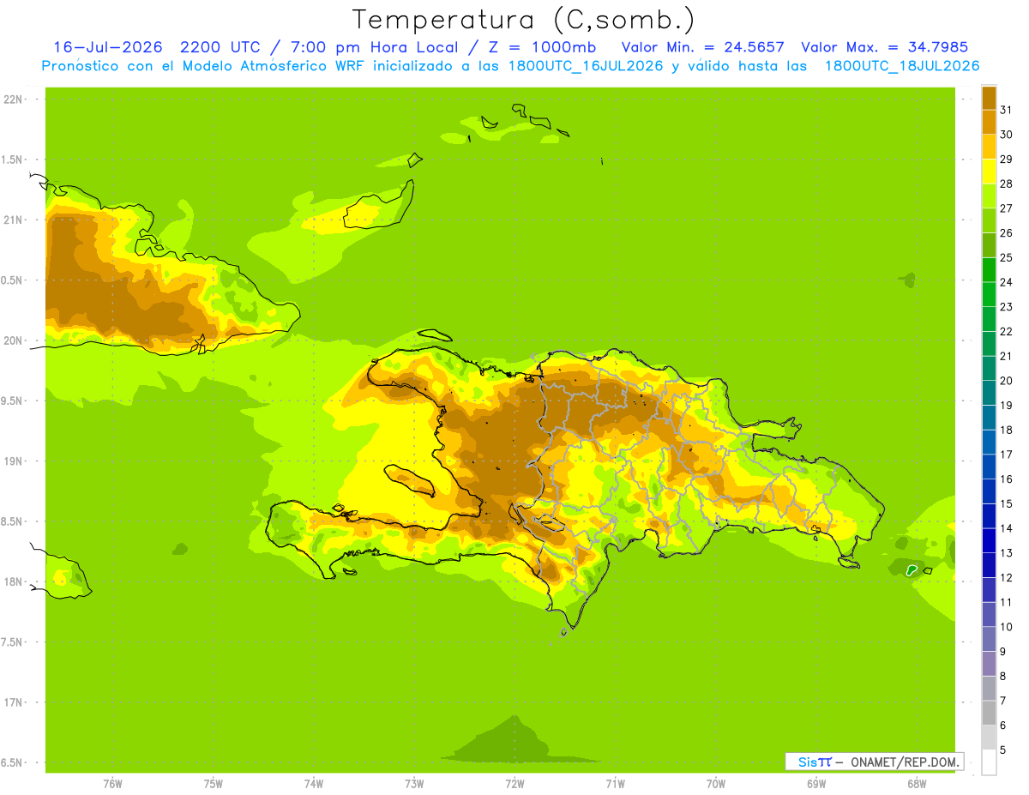Select the purple swatch between 8 and 9
The image size is (1029, 795).
pyautogui.click(x=989, y=664)
